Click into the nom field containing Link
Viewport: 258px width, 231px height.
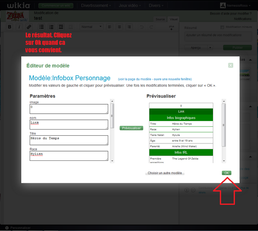coord(69,124)
